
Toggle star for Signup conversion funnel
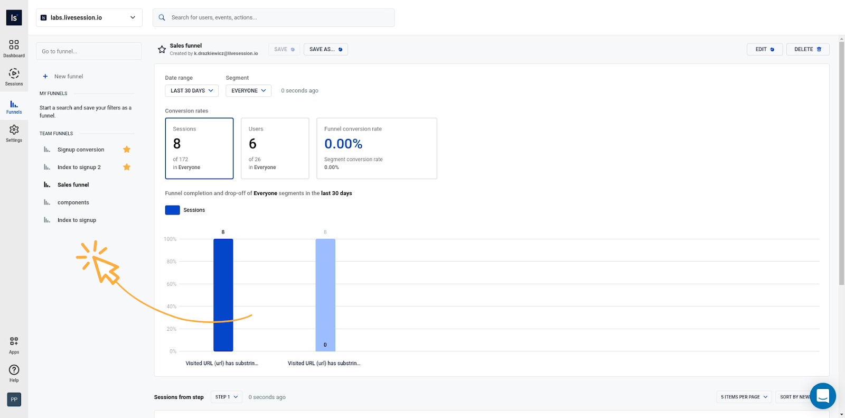(127, 150)
